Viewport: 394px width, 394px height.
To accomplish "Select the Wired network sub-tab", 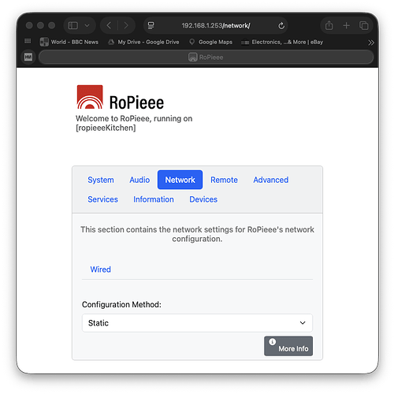I will (100, 269).
